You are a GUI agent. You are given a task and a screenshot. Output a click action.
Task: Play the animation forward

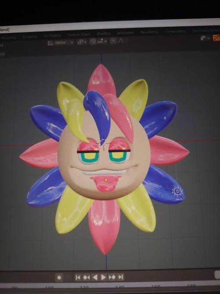(x=103, y=277)
